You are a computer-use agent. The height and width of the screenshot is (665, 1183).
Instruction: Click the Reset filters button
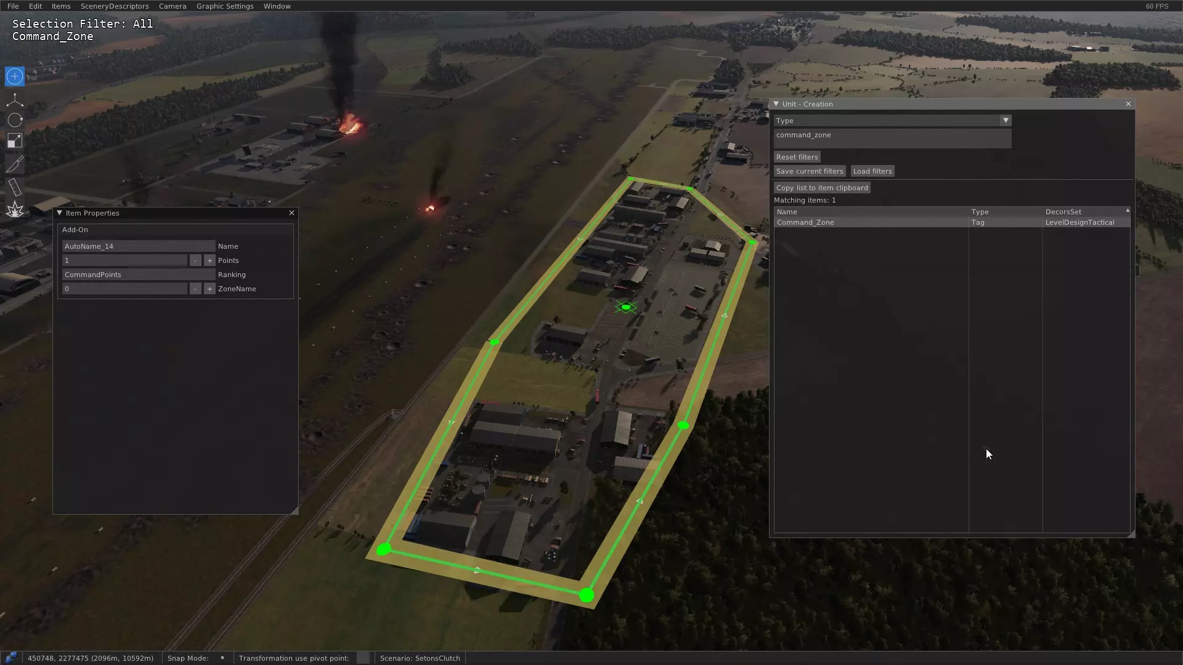pos(797,157)
